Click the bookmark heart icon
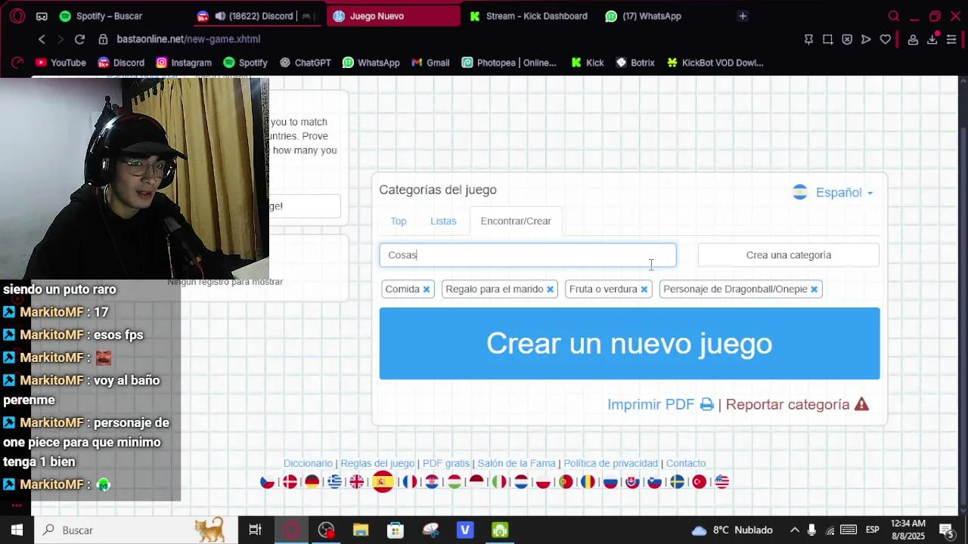This screenshot has width=968, height=544. [x=886, y=39]
